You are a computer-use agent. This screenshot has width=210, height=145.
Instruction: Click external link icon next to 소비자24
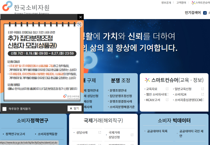203,94
